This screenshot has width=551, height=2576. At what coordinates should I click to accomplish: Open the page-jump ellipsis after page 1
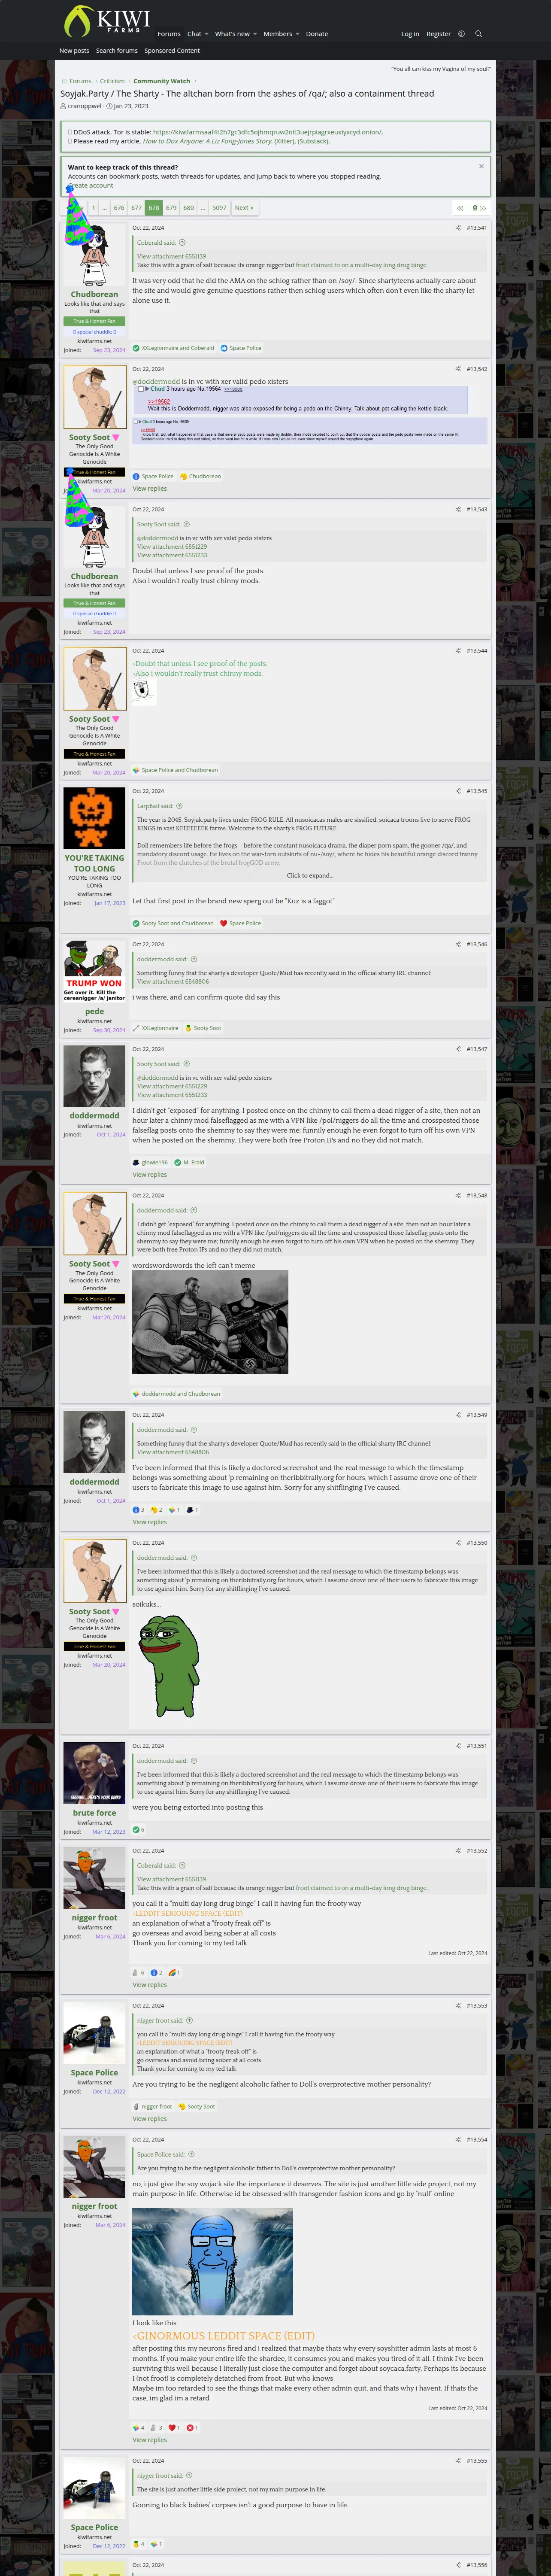[105, 208]
